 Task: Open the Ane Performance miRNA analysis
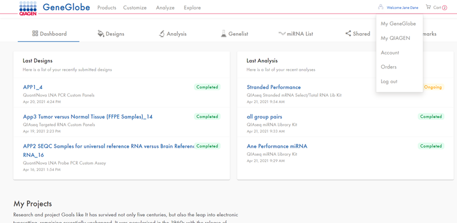coord(277,146)
